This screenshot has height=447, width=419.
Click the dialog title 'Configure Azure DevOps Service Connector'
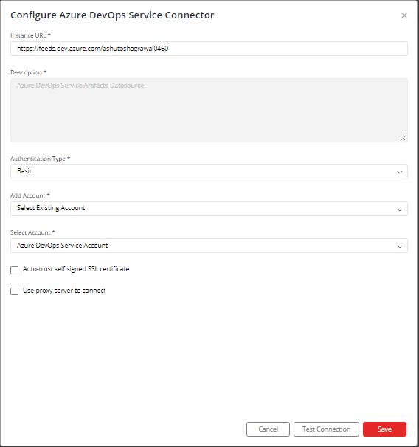[112, 15]
